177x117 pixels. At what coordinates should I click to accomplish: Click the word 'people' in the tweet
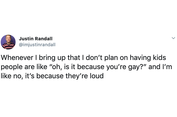pos(12,67)
